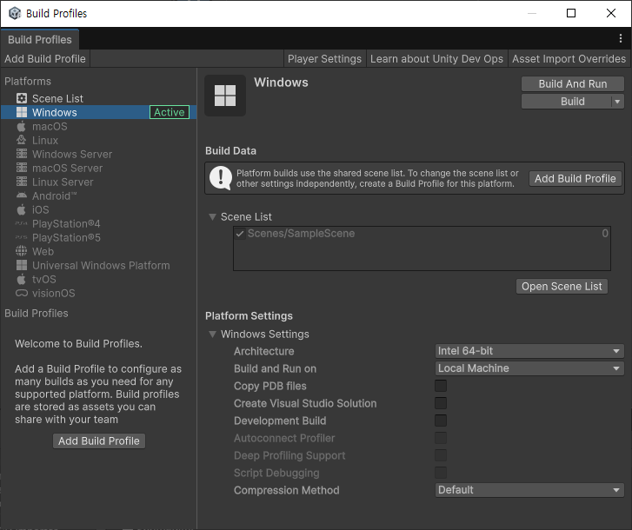The height and width of the screenshot is (530, 632).
Task: Enable Development Build checkbox
Action: pos(441,421)
